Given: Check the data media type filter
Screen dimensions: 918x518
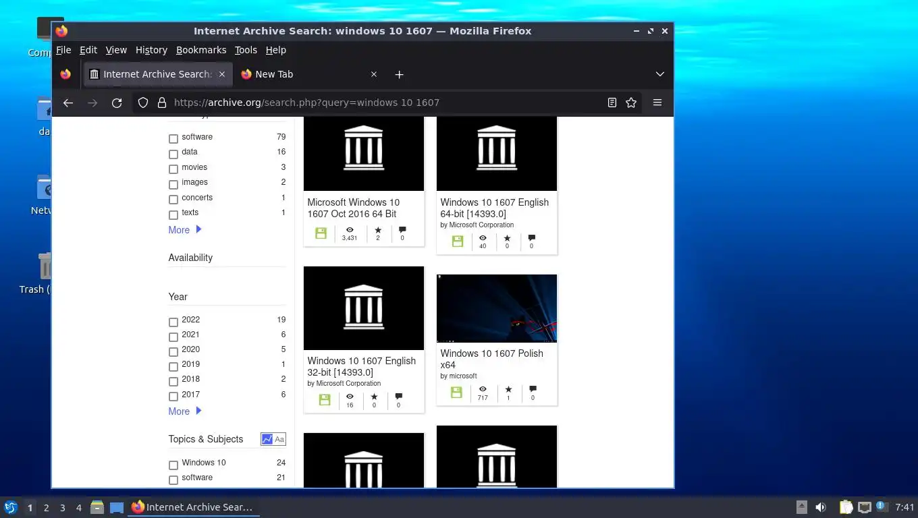Looking at the screenshot, I should click(173, 154).
